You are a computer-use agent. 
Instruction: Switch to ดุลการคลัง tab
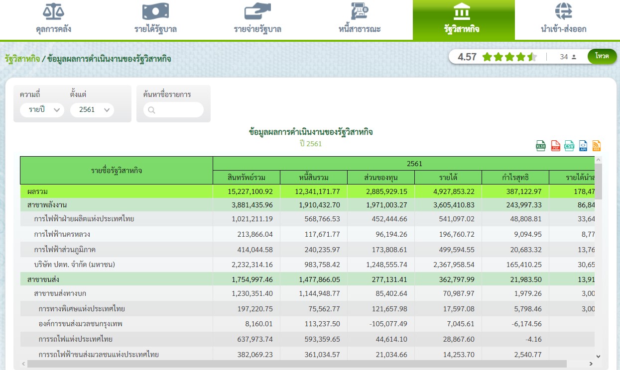pos(54,20)
